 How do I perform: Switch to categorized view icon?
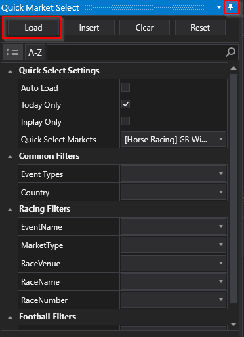tap(13, 52)
